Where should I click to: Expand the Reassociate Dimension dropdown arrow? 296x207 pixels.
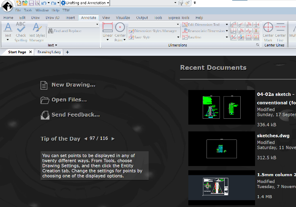coord(227,31)
